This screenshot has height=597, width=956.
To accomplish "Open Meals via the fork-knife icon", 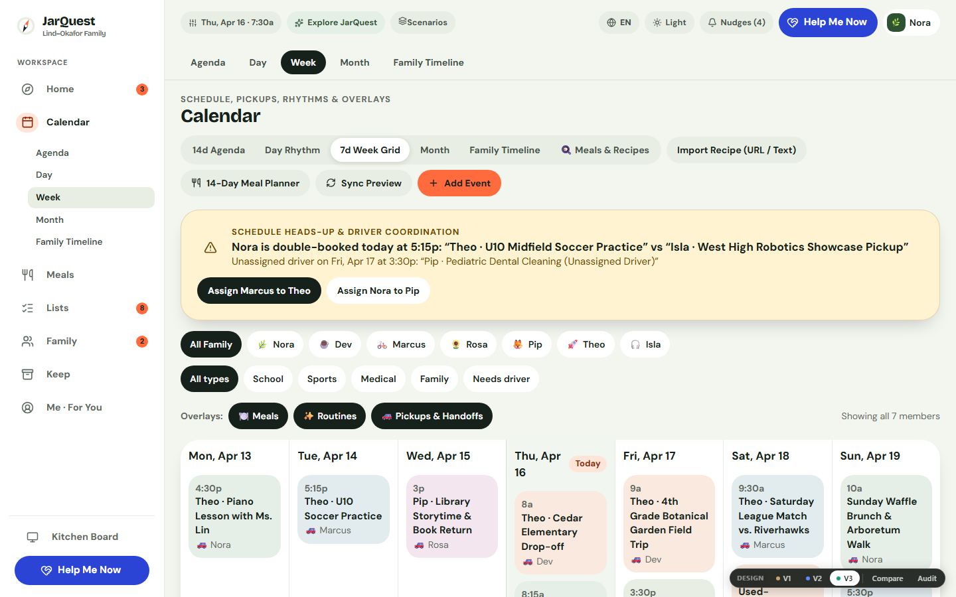I will click(x=27, y=275).
